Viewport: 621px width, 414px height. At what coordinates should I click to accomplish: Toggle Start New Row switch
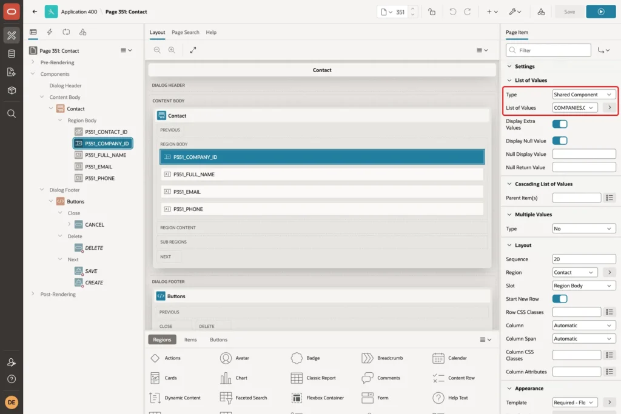pos(560,298)
